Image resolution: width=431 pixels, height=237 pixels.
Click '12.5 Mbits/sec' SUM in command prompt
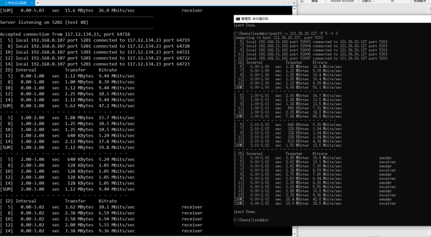point(327,145)
